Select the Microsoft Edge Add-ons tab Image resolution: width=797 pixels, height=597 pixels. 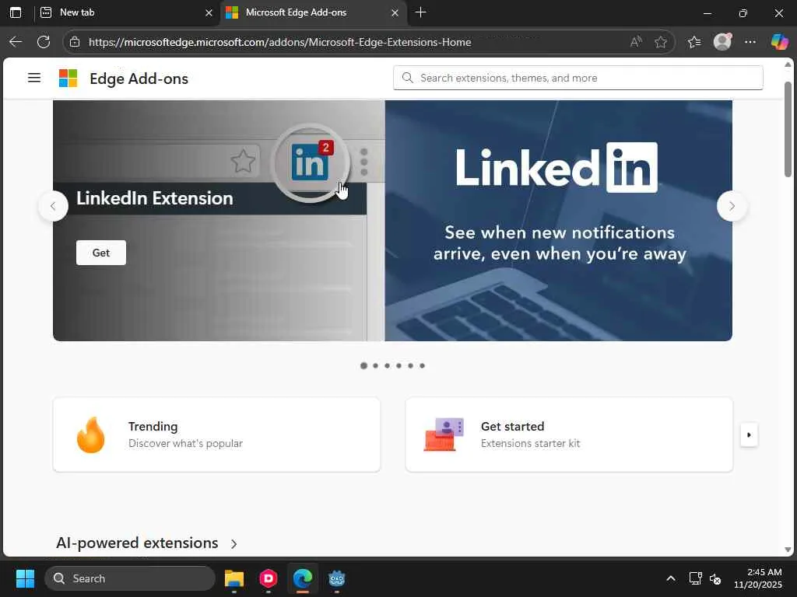point(314,12)
